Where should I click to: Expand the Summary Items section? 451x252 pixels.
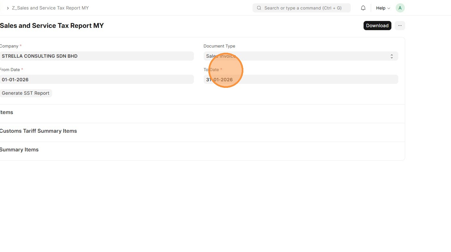tap(19, 150)
